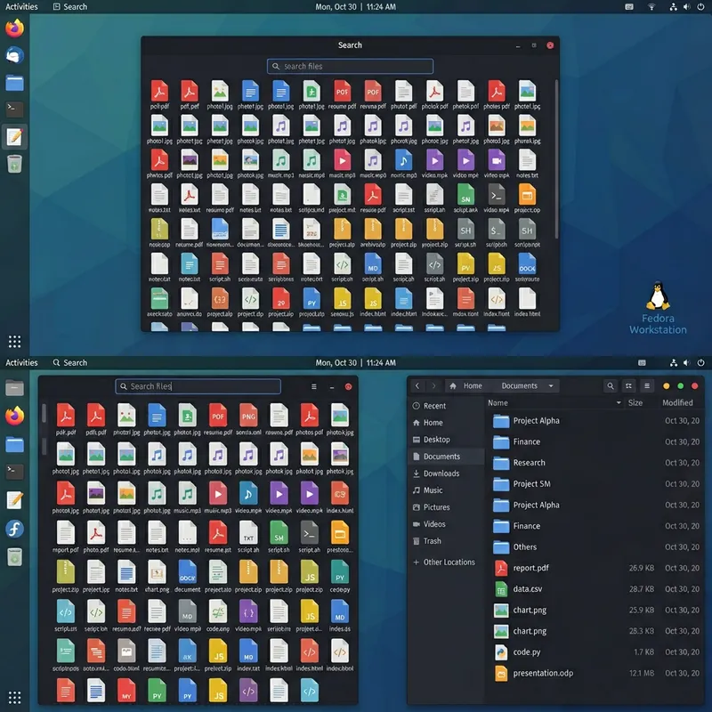Select Pictures in the sidebar
The width and height of the screenshot is (712, 712).
coord(436,507)
